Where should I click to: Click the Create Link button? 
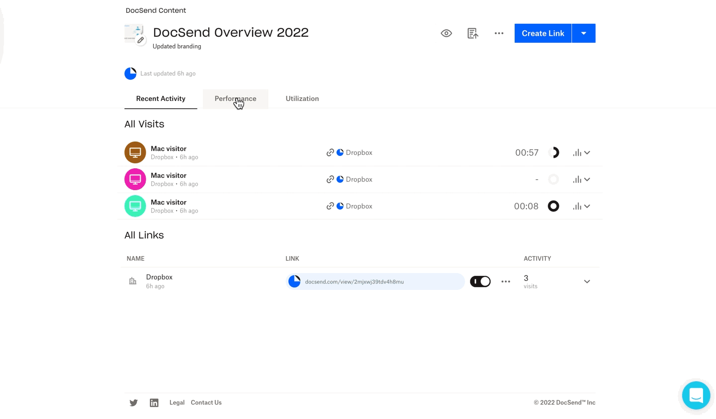coord(542,33)
